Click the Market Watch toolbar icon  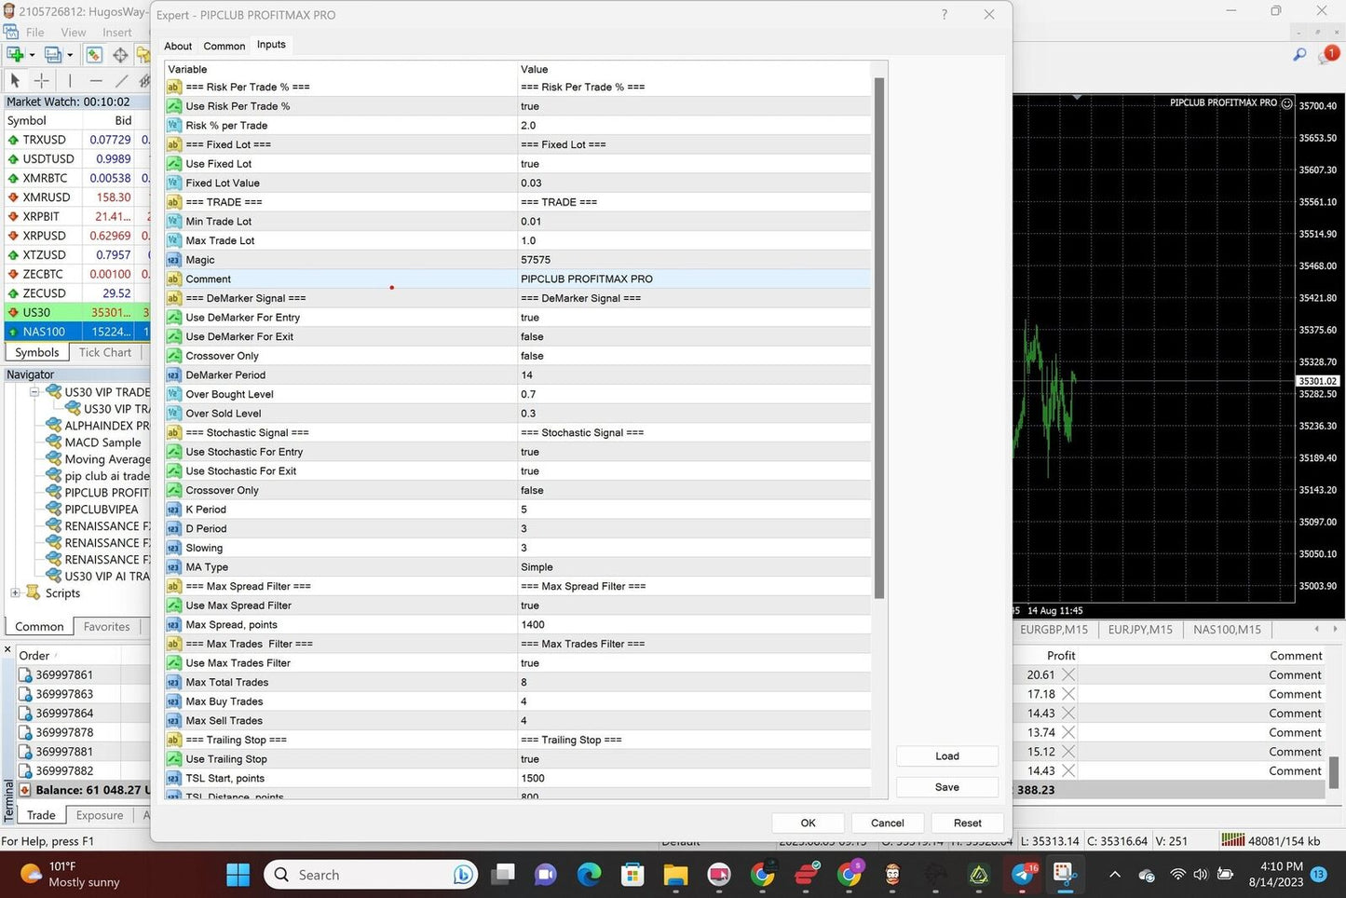coord(94,55)
